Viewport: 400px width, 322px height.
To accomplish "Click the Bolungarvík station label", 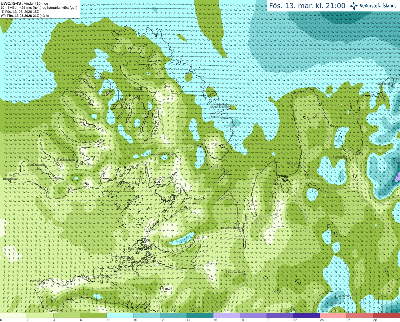I will pos(93,76).
